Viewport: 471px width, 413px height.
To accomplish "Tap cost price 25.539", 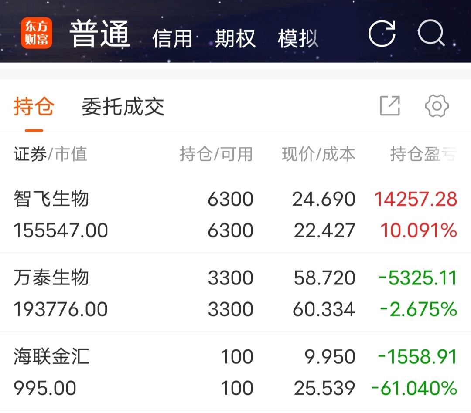I will click(324, 388).
